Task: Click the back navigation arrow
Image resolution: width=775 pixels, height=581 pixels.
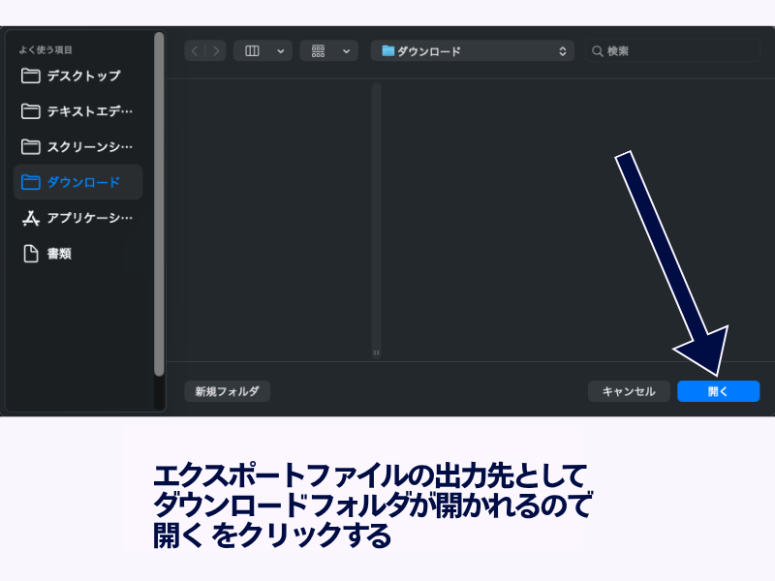Action: click(195, 51)
